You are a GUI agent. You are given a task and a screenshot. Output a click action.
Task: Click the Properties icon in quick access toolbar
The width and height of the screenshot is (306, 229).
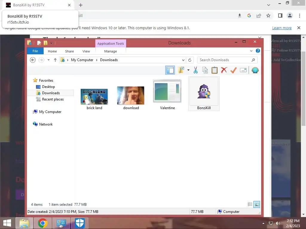tap(39, 43)
